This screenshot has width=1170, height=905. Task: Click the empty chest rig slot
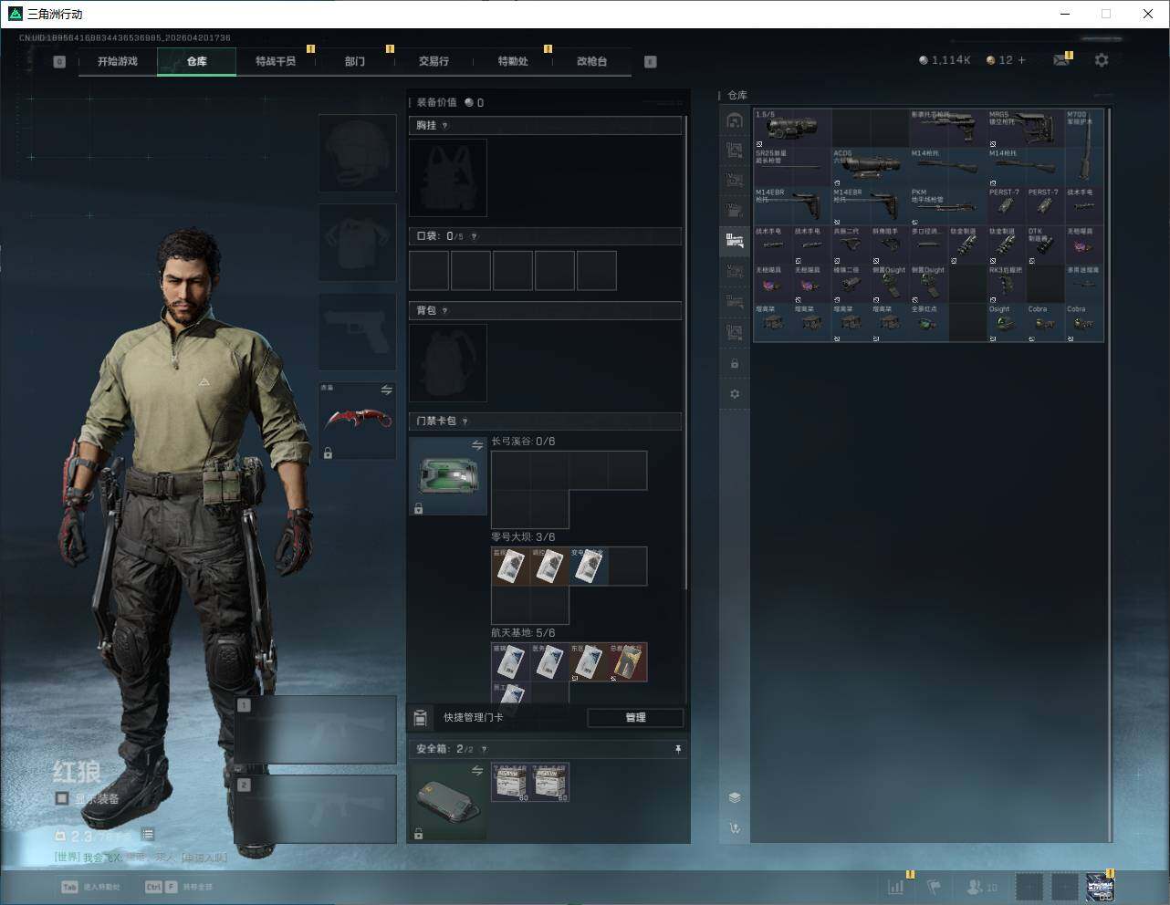point(448,178)
